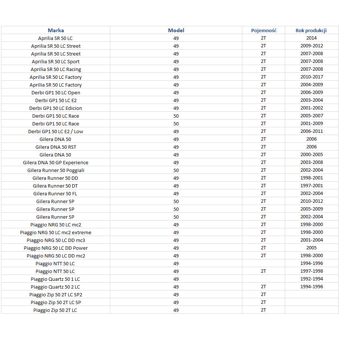Image resolution: width=340 pixels, height=340 pixels.
Task: Click the 2010-2017 production year cell
Action: (312, 77)
